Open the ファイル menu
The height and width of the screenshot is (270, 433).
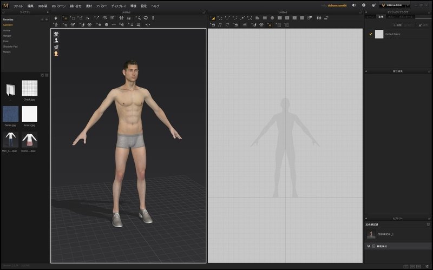(18, 6)
